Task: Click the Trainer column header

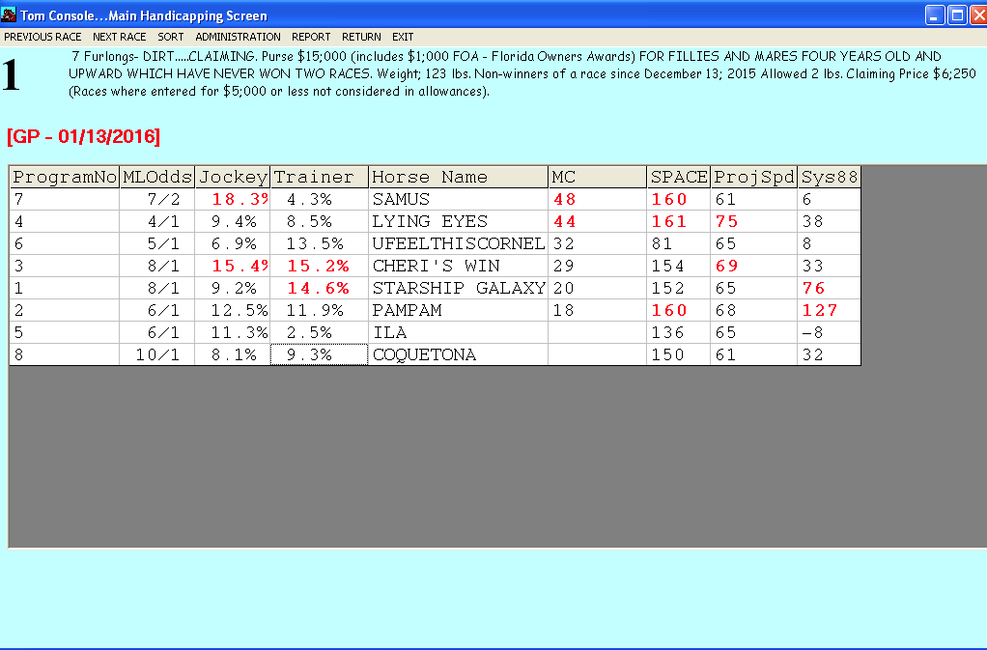Action: tap(320, 178)
